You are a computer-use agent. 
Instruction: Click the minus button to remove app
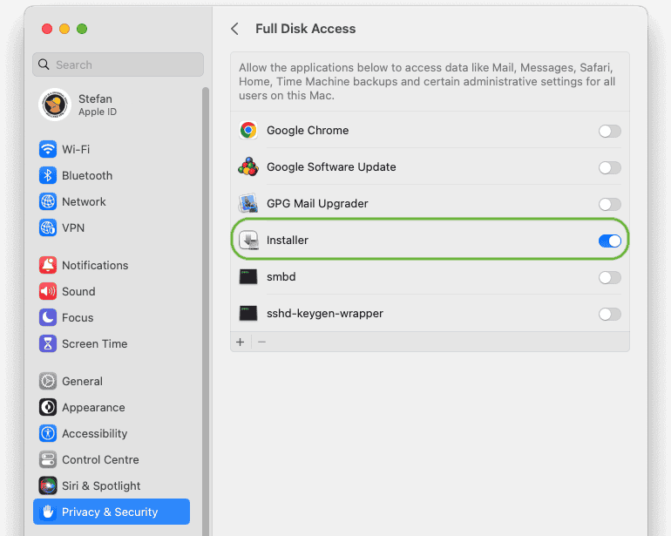tap(261, 343)
